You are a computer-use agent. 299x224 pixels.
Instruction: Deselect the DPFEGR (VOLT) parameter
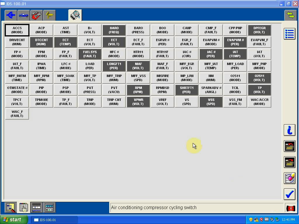[x=259, y=30]
